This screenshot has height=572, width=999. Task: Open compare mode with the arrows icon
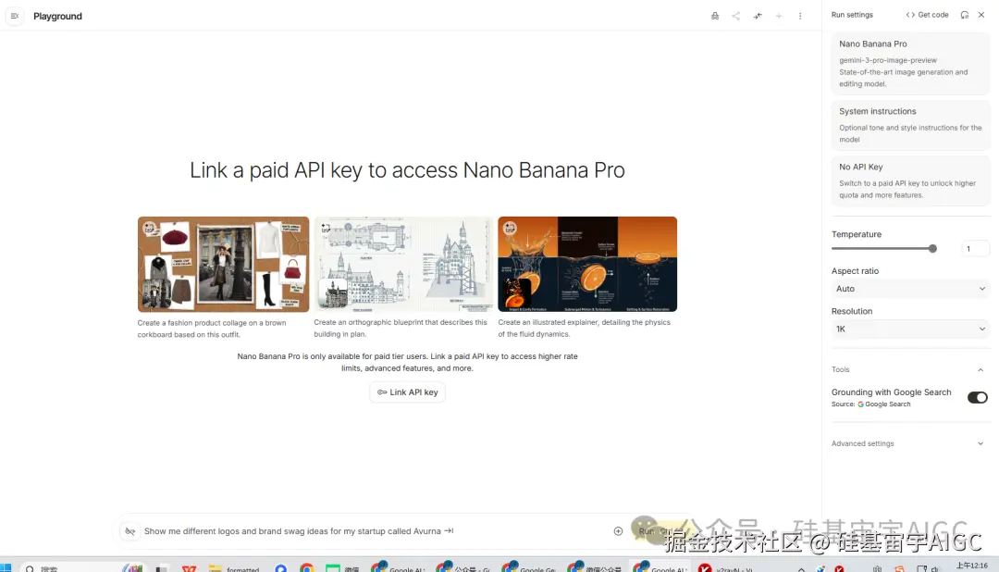click(758, 16)
